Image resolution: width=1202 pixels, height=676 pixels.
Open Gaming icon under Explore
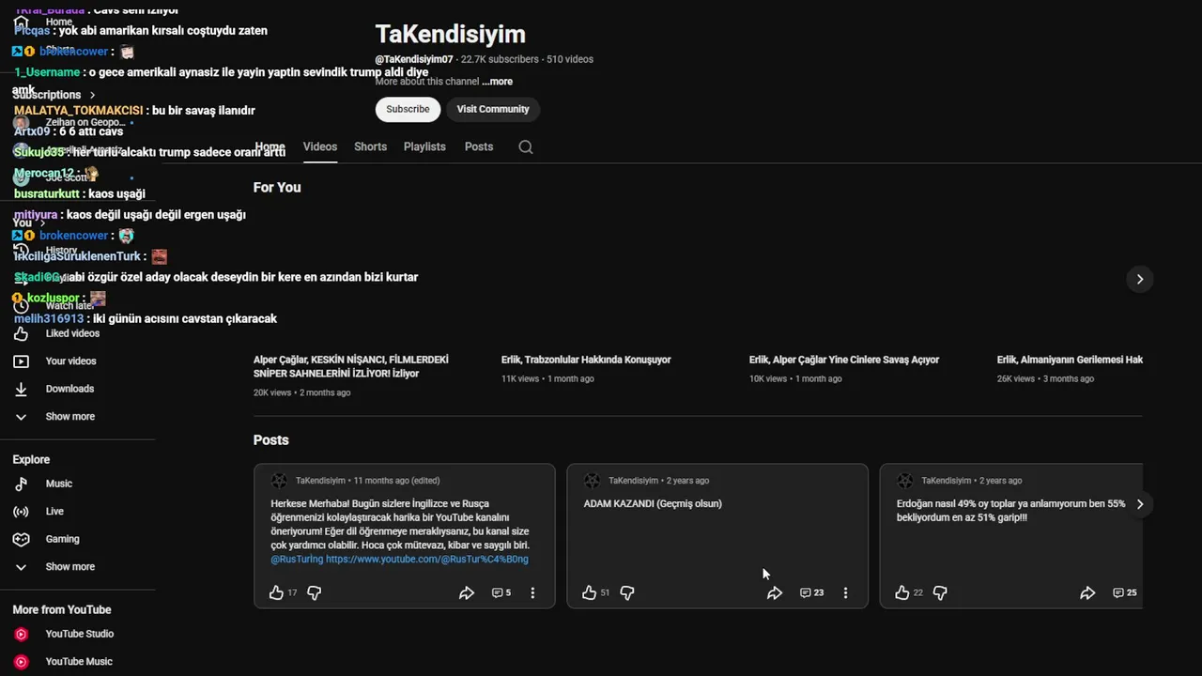pos(21,539)
